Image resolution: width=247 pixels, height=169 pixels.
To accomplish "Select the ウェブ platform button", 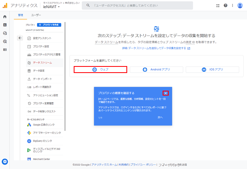I will click(x=100, y=69).
